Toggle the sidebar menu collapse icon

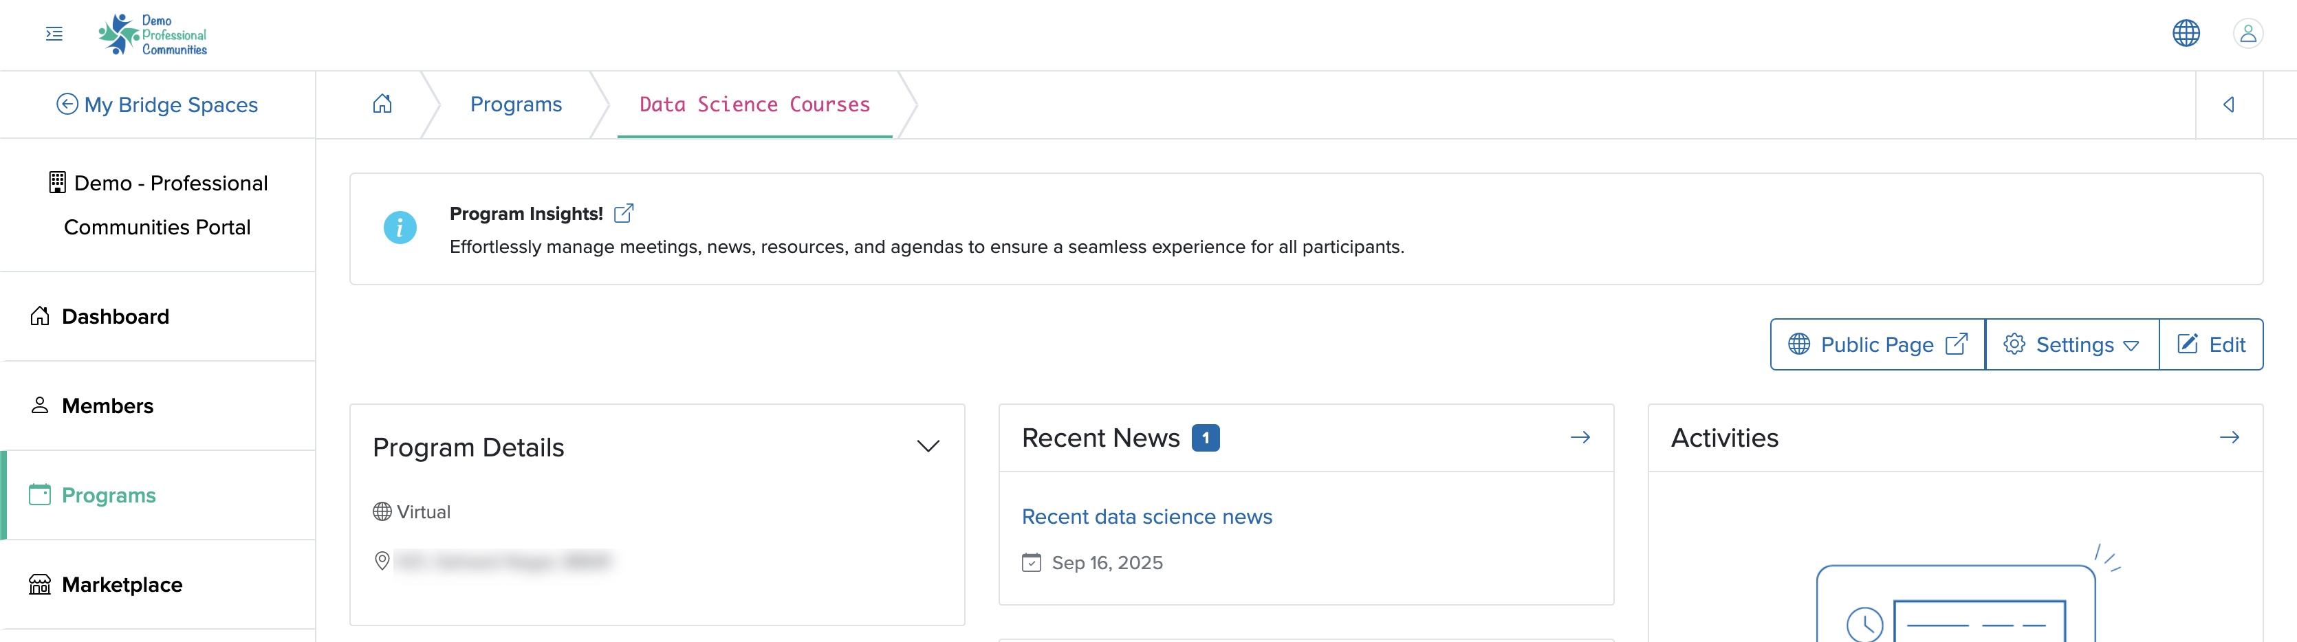(54, 34)
